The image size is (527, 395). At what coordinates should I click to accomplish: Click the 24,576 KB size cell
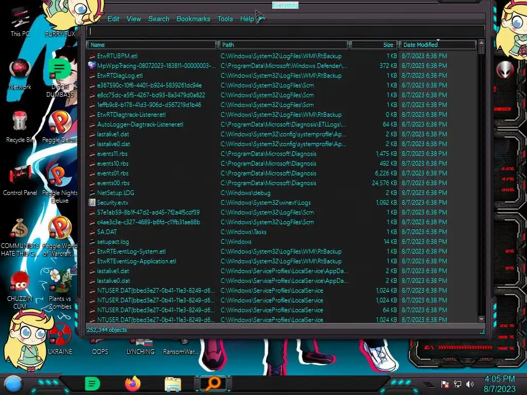[x=384, y=183]
